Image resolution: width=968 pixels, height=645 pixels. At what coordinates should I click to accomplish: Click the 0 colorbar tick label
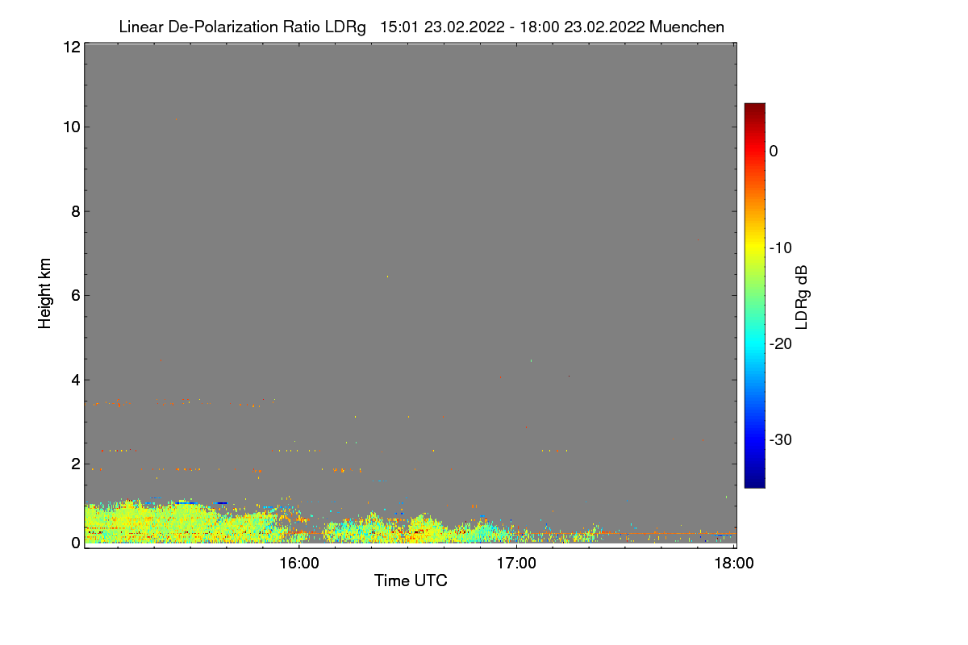click(x=774, y=152)
